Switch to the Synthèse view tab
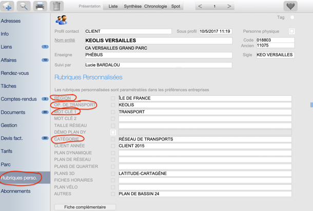Viewport: 313px width, 211px height. (x=132, y=7)
